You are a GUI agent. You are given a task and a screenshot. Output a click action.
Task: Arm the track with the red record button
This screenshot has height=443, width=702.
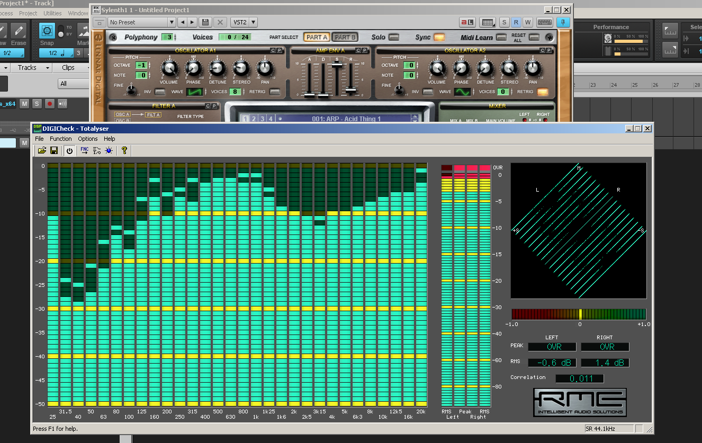[50, 104]
